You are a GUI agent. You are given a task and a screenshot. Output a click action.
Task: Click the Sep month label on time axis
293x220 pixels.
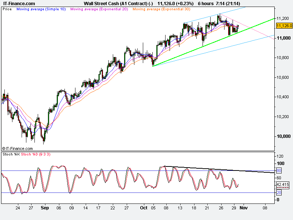[x=45, y=208]
